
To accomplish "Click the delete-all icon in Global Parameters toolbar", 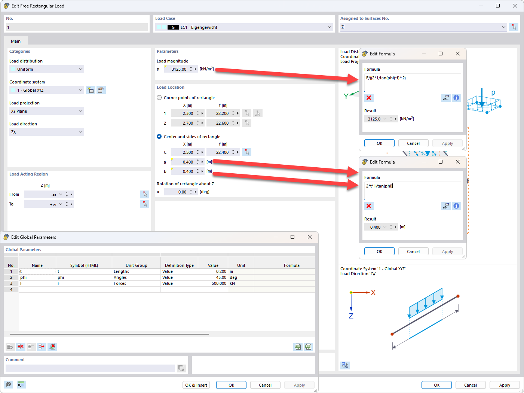I will [x=52, y=347].
